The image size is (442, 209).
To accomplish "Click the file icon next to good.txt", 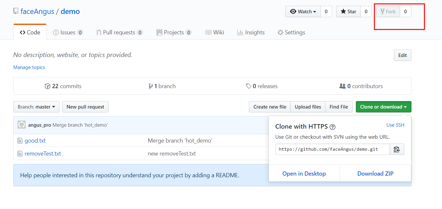I will click(x=20, y=141).
